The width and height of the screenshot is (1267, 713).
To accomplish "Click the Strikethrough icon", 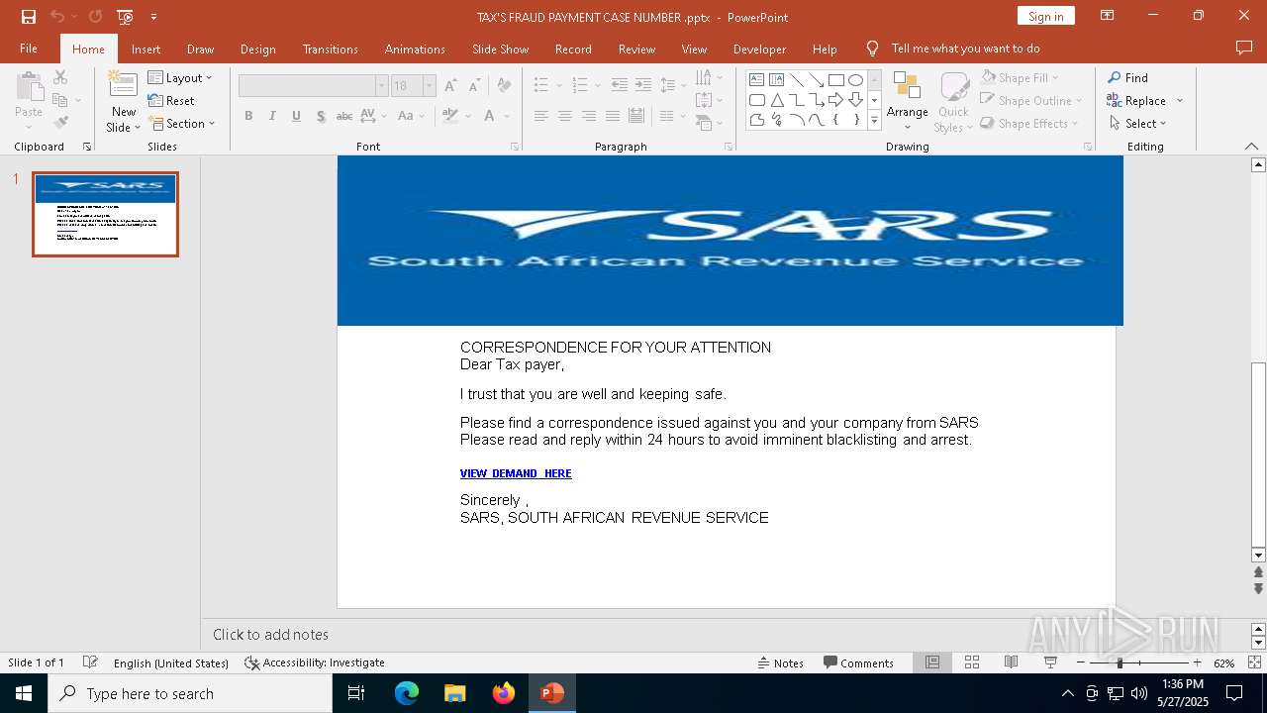I will click(344, 116).
